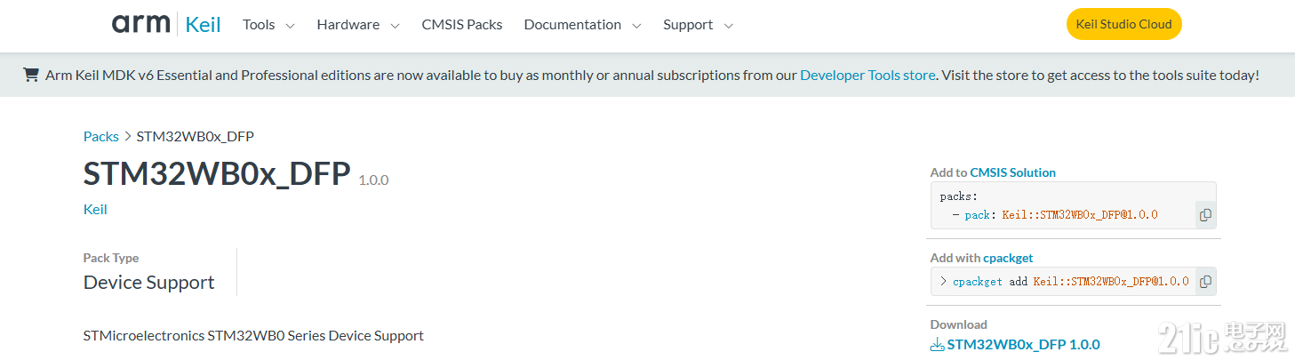This screenshot has width=1295, height=360.
Task: Click the cpackget command code box
Action: [x=1072, y=282]
